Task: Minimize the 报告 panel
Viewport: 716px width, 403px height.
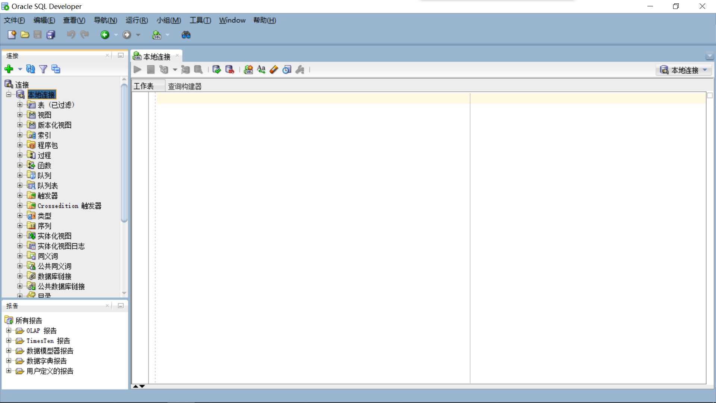Action: [x=121, y=306]
